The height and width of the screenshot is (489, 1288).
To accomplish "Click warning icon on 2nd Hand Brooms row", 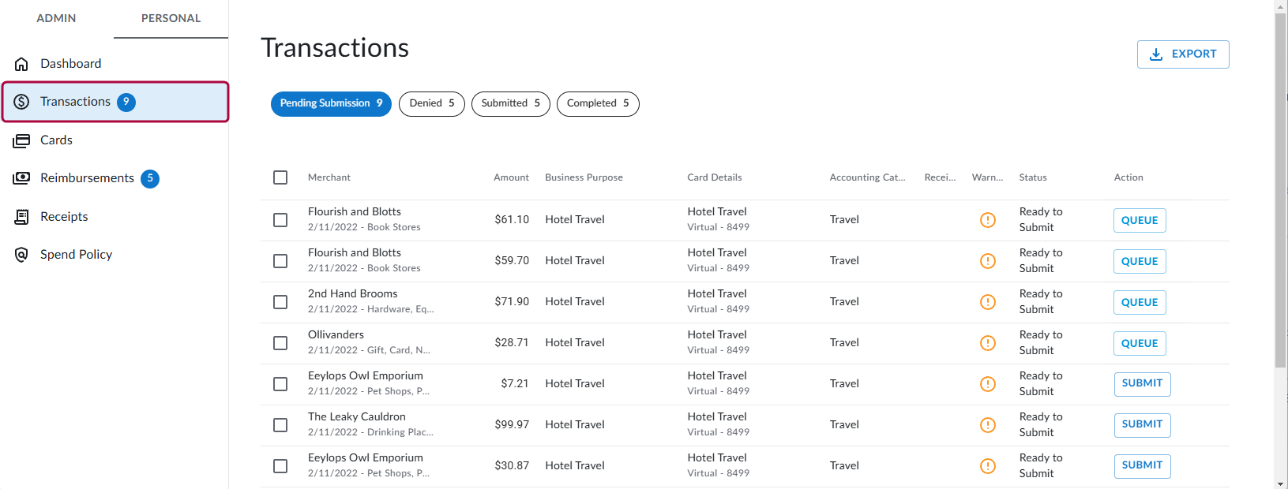I will click(987, 302).
